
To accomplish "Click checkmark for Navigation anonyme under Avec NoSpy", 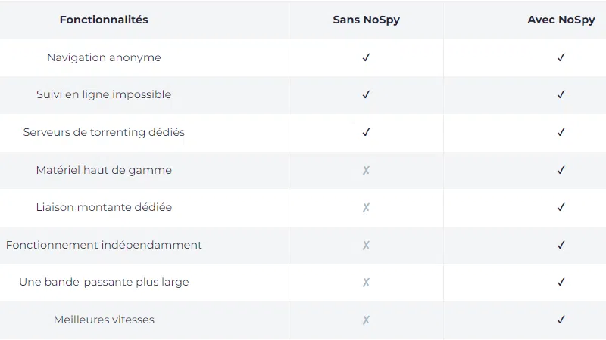I will [x=561, y=57].
